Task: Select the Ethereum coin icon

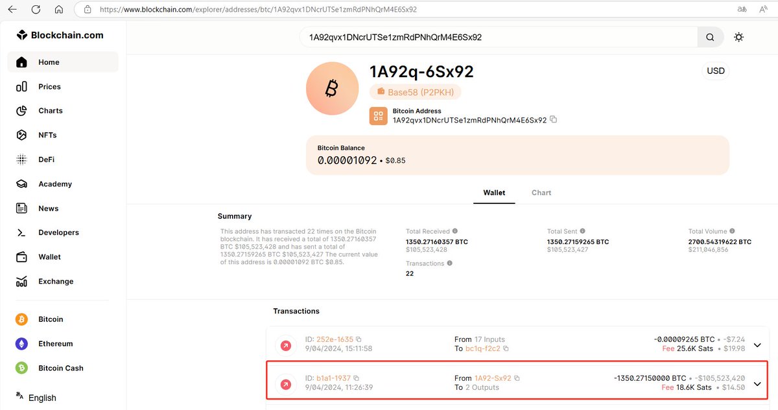Action: click(x=21, y=344)
